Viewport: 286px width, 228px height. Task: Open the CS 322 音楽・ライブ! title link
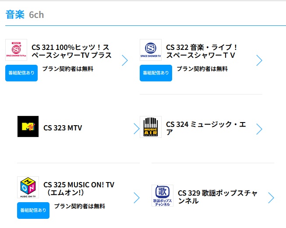(201, 51)
